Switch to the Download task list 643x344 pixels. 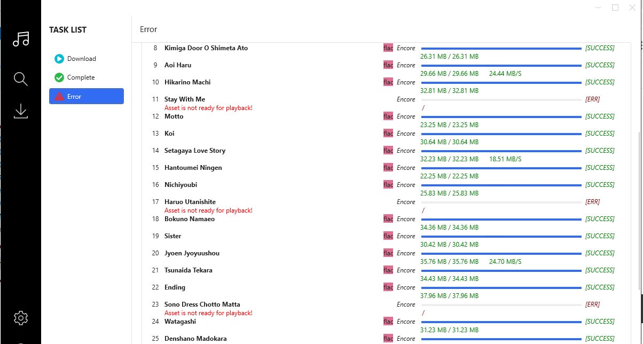coord(83,59)
